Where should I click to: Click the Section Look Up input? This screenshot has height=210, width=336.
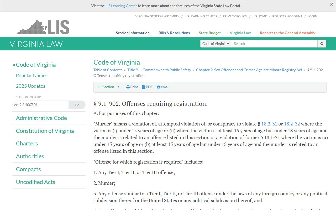click(x=40, y=105)
